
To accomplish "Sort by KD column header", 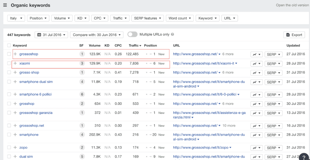I will 107,46.
